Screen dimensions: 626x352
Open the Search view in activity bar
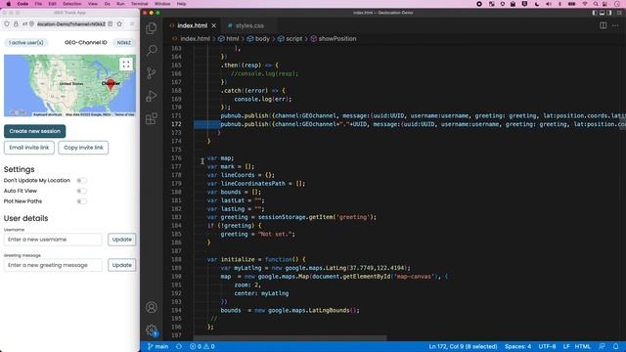pyautogui.click(x=152, y=50)
